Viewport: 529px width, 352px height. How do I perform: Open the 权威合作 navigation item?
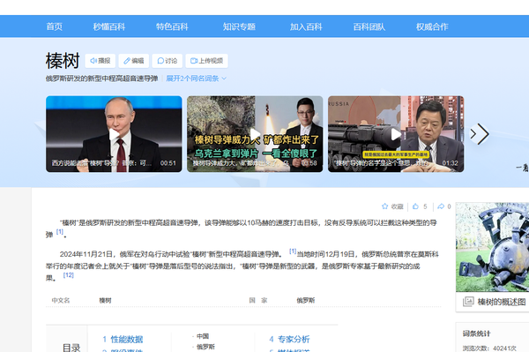point(432,26)
